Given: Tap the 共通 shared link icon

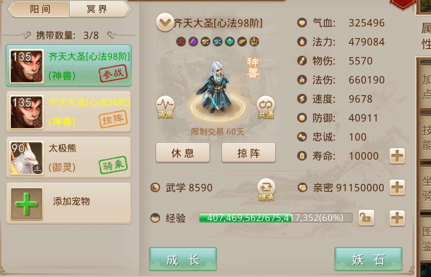Looking at the screenshot, I should 266,107.
